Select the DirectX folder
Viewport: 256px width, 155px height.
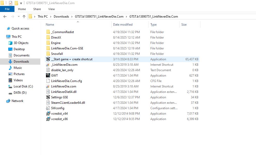(56, 38)
